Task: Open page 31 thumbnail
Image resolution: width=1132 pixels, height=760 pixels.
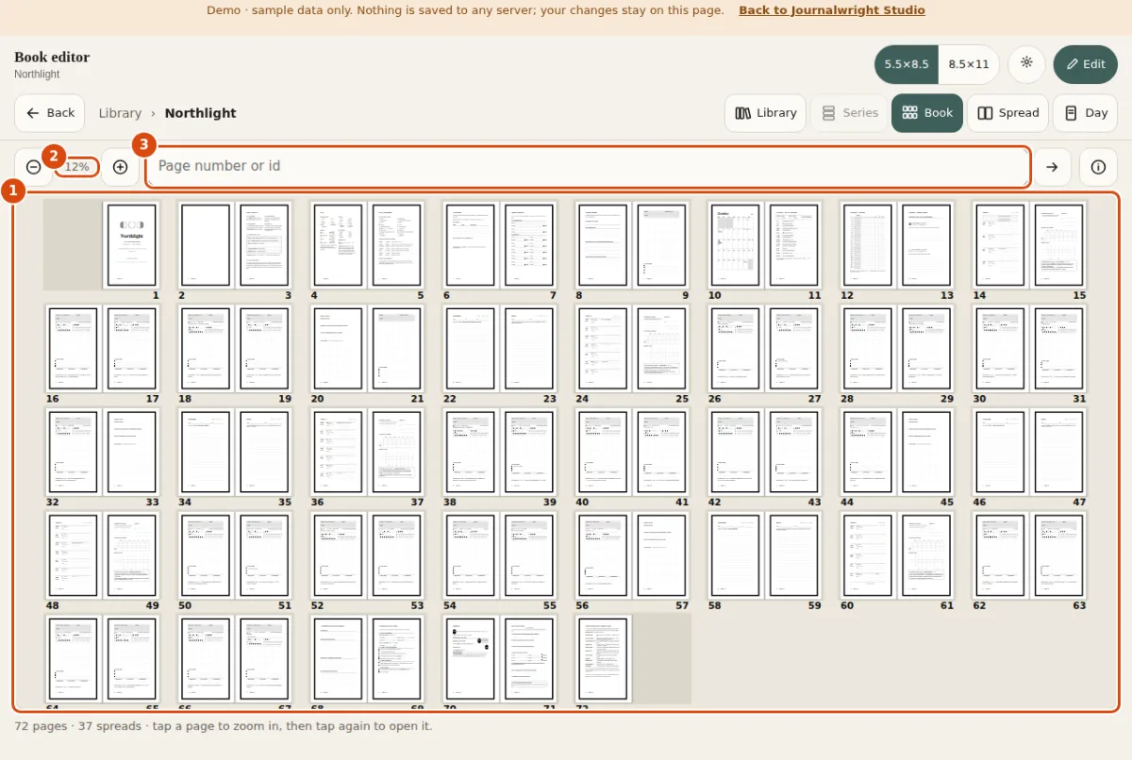Action: (x=1058, y=349)
